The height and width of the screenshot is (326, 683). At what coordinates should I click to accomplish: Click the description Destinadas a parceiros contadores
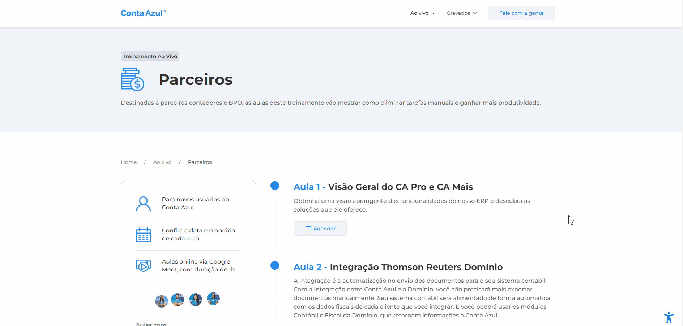(x=331, y=103)
